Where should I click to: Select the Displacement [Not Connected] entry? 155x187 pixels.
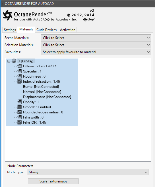coord(47,97)
